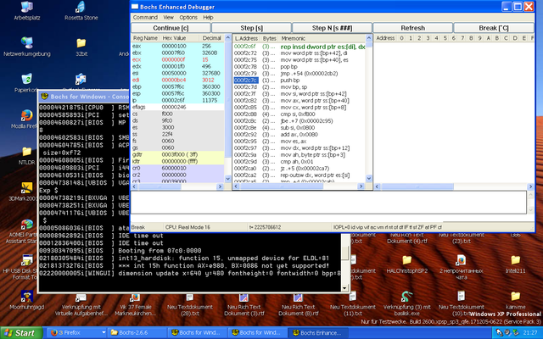Select the NTLDR folder icon
Image resolution: width=543 pixels, height=339 pixels.
point(26,156)
